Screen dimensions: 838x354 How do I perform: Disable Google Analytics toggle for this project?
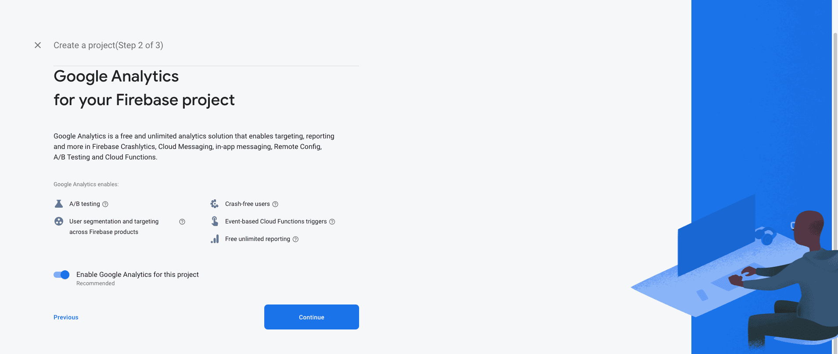pyautogui.click(x=61, y=275)
